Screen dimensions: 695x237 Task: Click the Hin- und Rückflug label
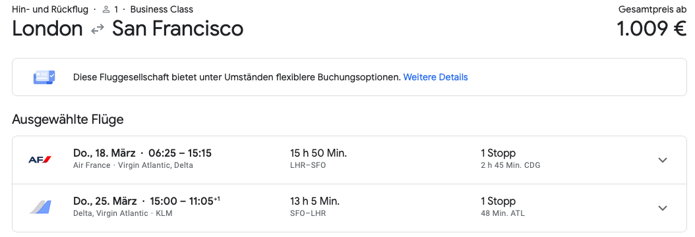click(50, 9)
